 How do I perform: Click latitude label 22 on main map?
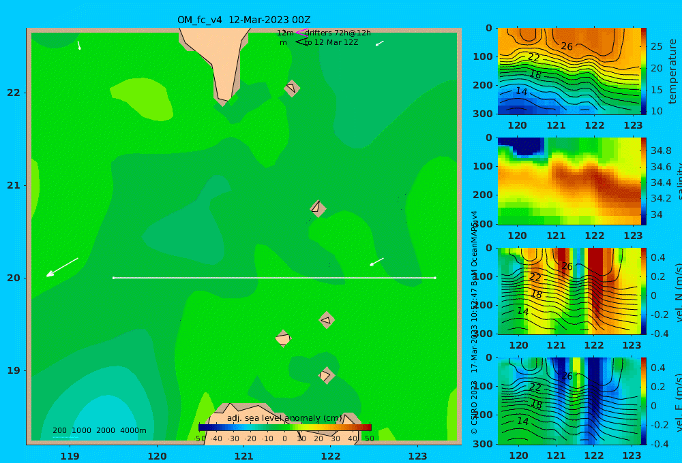point(14,93)
